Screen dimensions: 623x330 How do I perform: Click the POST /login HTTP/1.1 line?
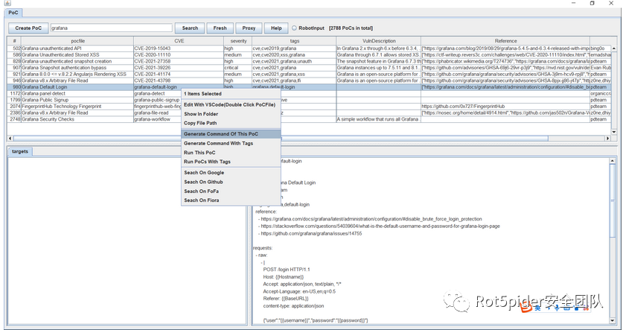(287, 270)
